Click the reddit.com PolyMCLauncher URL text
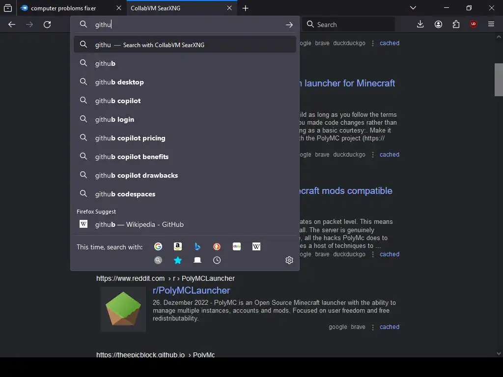 [166, 278]
